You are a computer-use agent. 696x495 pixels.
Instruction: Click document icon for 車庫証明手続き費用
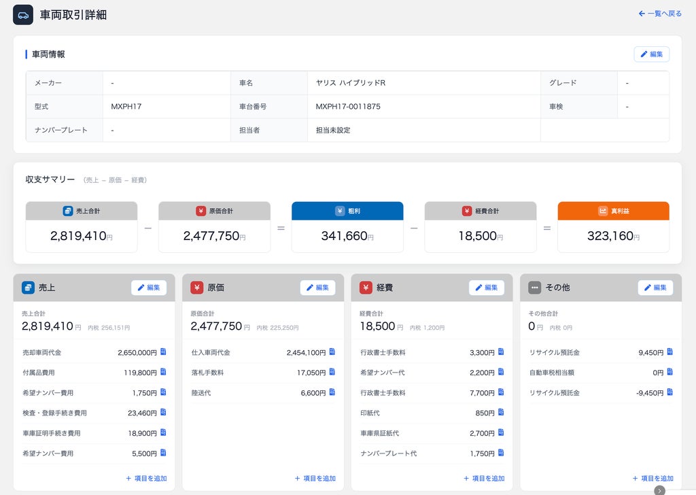click(x=163, y=432)
